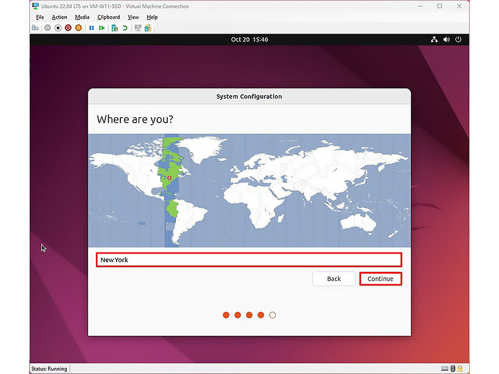
Task: Save the VM state with the orange icon
Action: click(x=79, y=28)
